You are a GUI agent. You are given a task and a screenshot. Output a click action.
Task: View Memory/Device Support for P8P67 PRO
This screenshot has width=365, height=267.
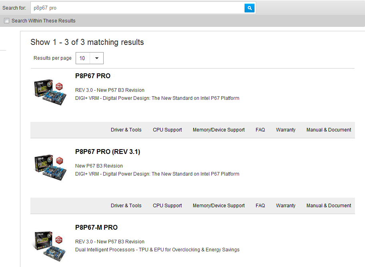pos(219,130)
